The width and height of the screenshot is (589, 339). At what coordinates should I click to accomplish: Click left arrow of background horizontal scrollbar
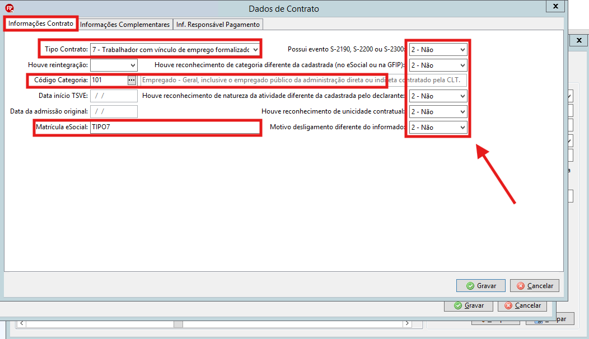21,323
